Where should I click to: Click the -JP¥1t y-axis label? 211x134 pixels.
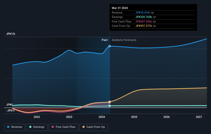tap(10, 110)
